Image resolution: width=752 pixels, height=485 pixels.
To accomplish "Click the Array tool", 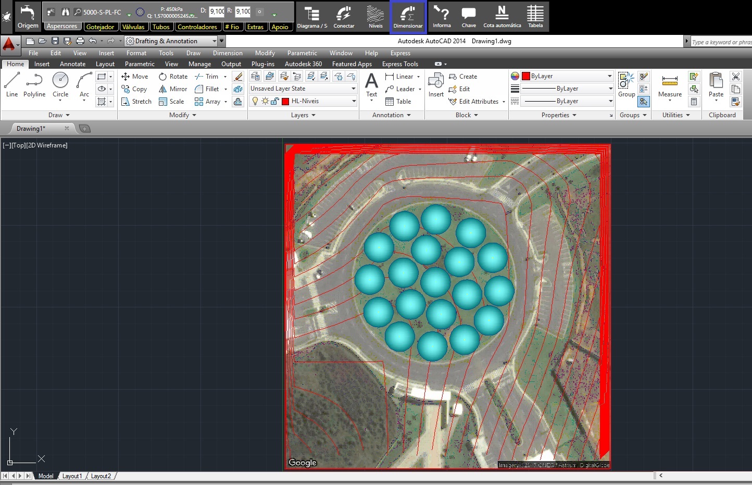I will [207, 102].
